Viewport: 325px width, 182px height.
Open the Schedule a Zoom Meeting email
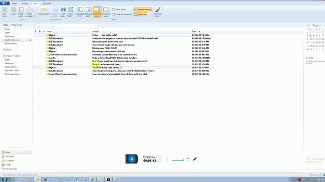[123, 55]
